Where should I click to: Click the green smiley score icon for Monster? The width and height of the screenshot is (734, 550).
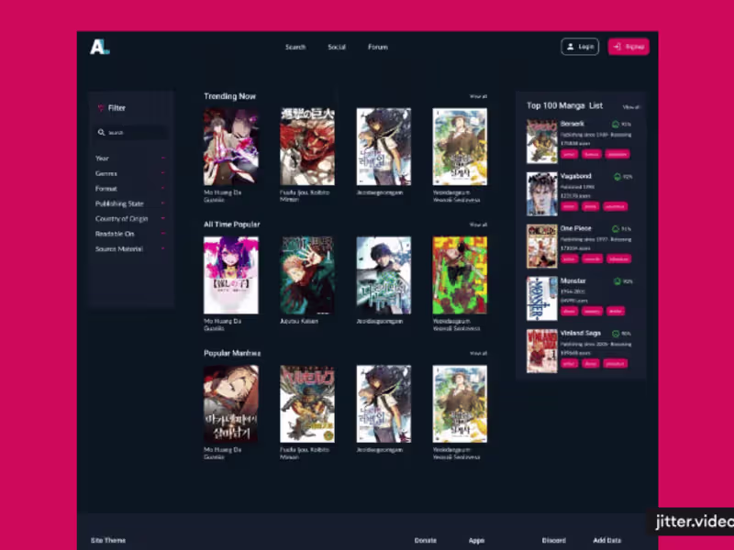(617, 281)
